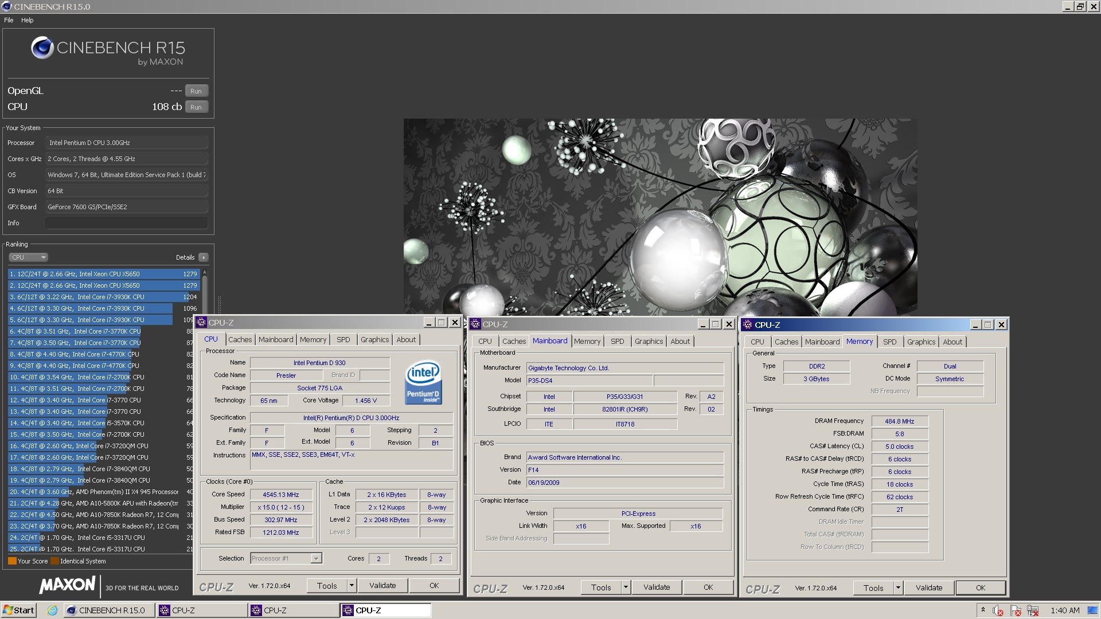Click the Mainboard CPU-Z window title icon
The height and width of the screenshot is (619, 1101).
coord(475,324)
